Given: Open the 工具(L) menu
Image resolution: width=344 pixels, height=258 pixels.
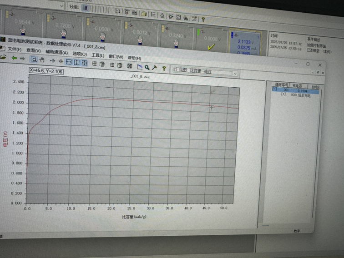Looking at the screenshot, I should pos(98,55).
